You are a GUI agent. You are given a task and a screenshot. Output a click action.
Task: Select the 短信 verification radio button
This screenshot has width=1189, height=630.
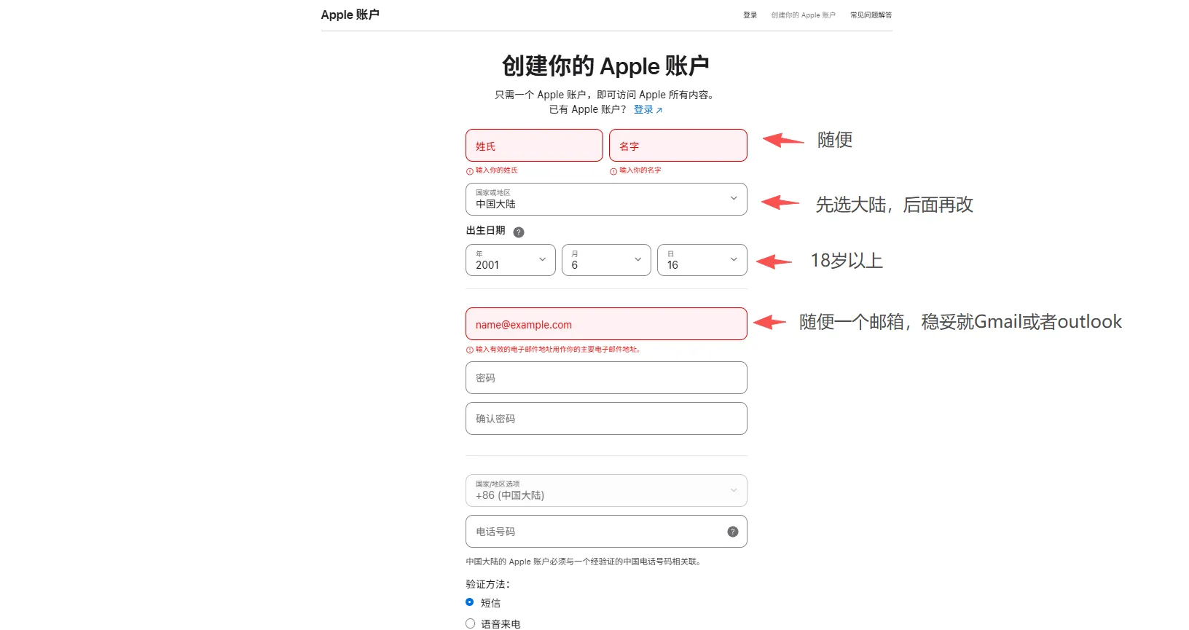pyautogui.click(x=470, y=602)
